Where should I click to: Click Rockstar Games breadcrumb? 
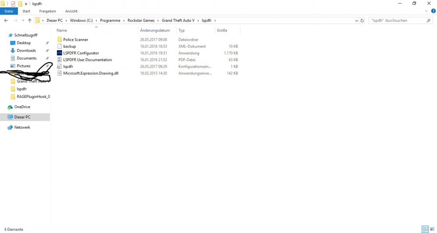coord(141,21)
